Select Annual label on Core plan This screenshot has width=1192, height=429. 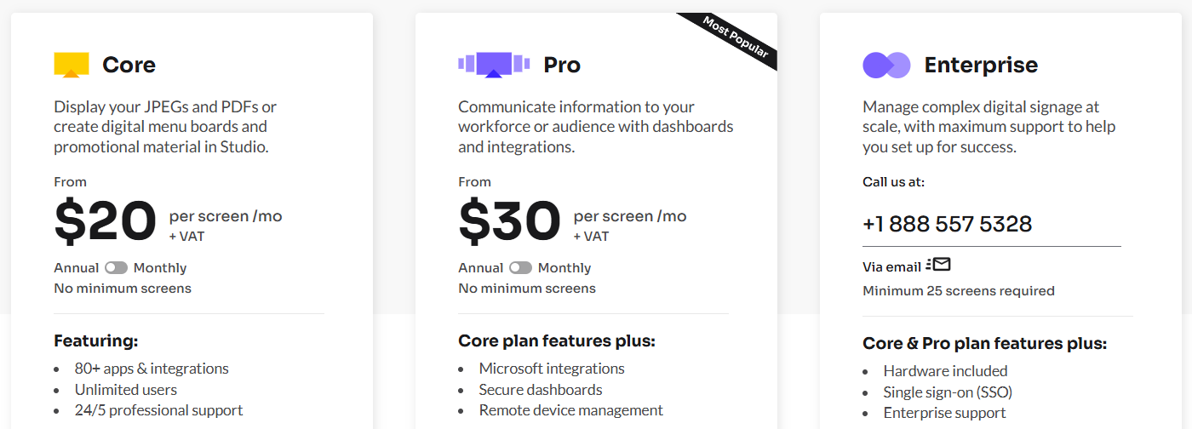(77, 268)
